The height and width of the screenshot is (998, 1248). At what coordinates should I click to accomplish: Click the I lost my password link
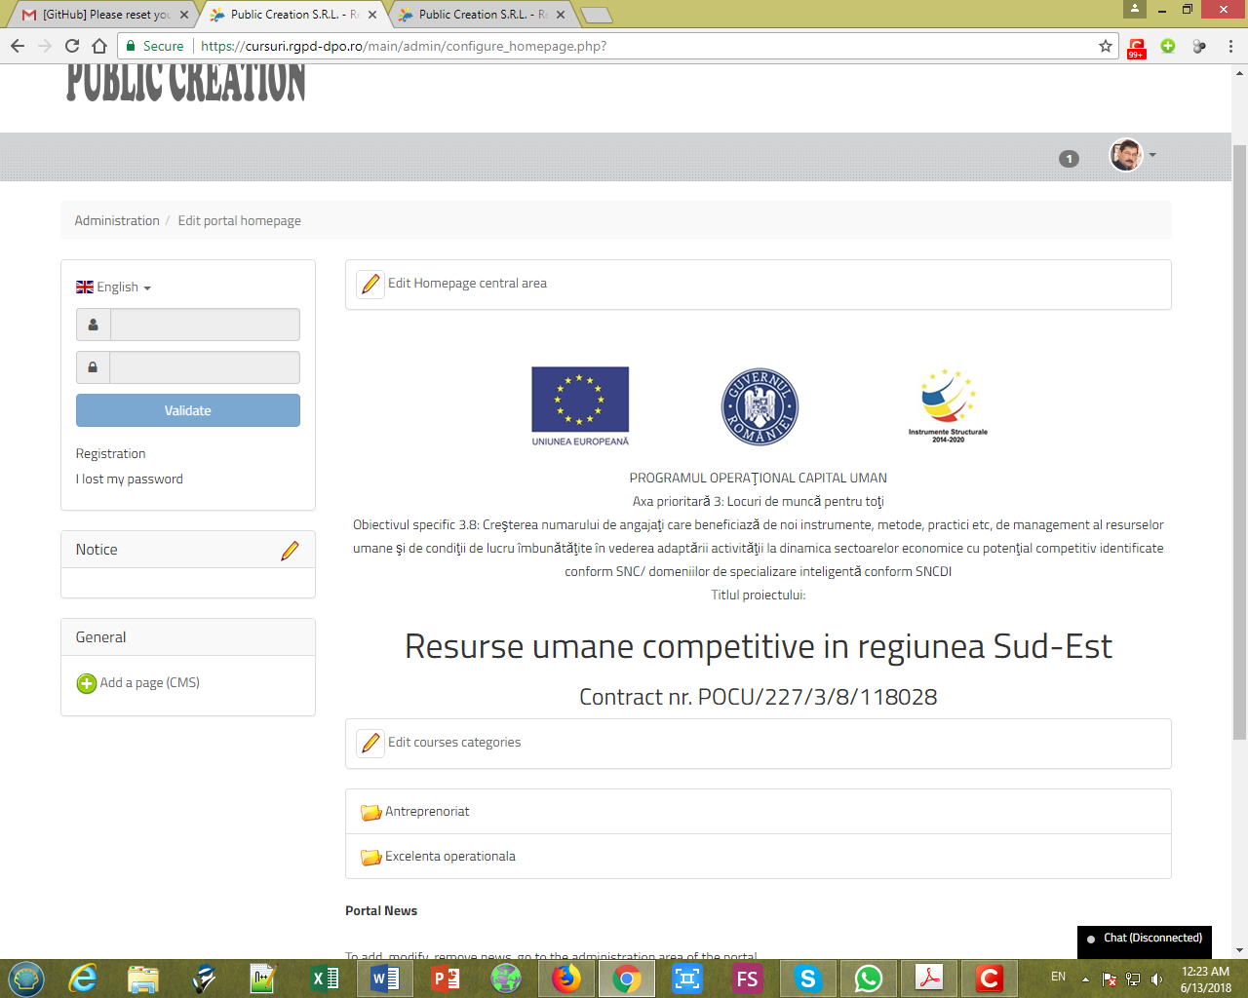tap(129, 479)
